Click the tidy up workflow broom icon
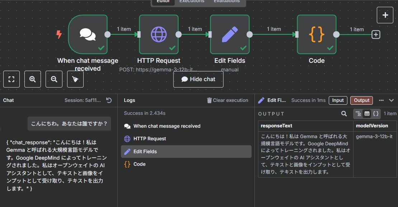This screenshot has width=398, height=207. [x=75, y=79]
